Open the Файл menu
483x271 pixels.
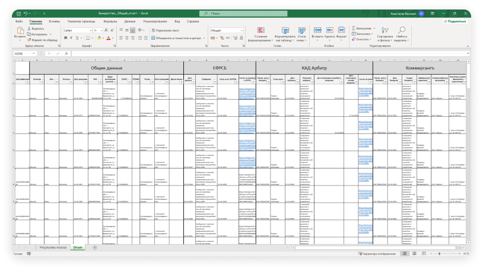(x=19, y=21)
